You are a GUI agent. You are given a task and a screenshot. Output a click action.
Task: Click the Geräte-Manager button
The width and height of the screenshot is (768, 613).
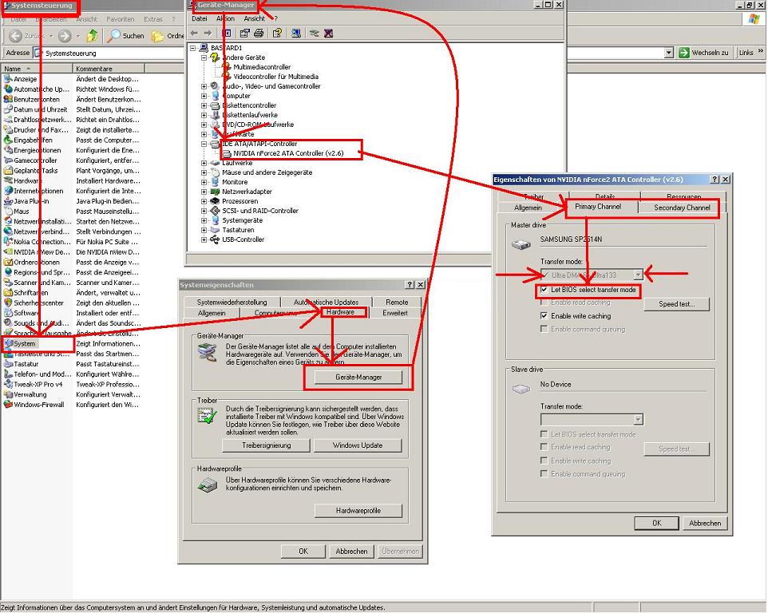(x=358, y=377)
